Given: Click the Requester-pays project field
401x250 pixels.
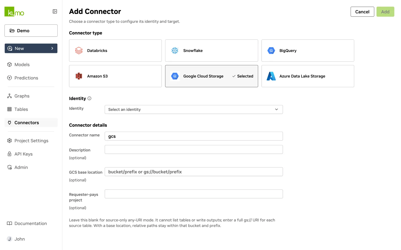Looking at the screenshot, I should point(194,194).
